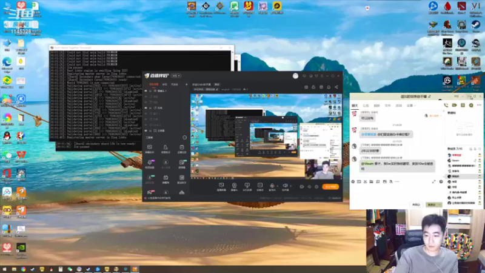Click the video playback source icon in the bottom toolbar

(x=260, y=187)
